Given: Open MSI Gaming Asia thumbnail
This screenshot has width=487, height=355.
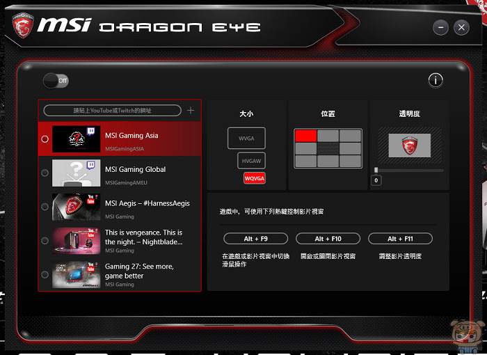Looking at the screenshot, I should point(76,139).
